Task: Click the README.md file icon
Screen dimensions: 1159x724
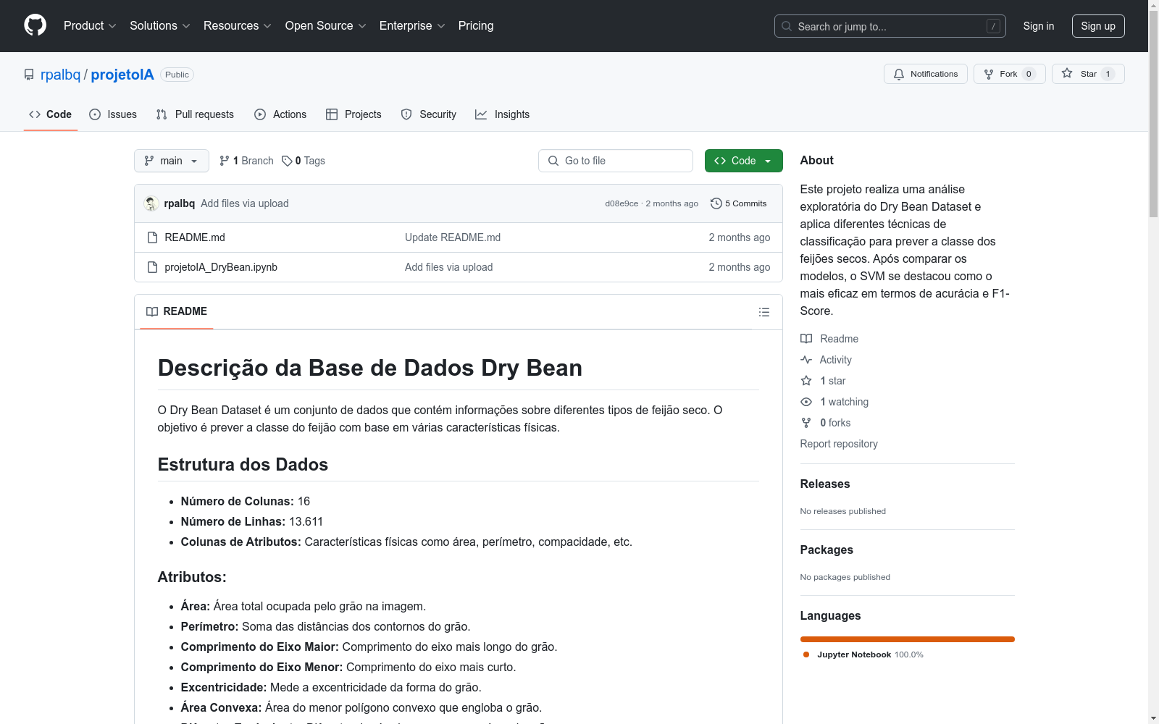Action: 152,237
